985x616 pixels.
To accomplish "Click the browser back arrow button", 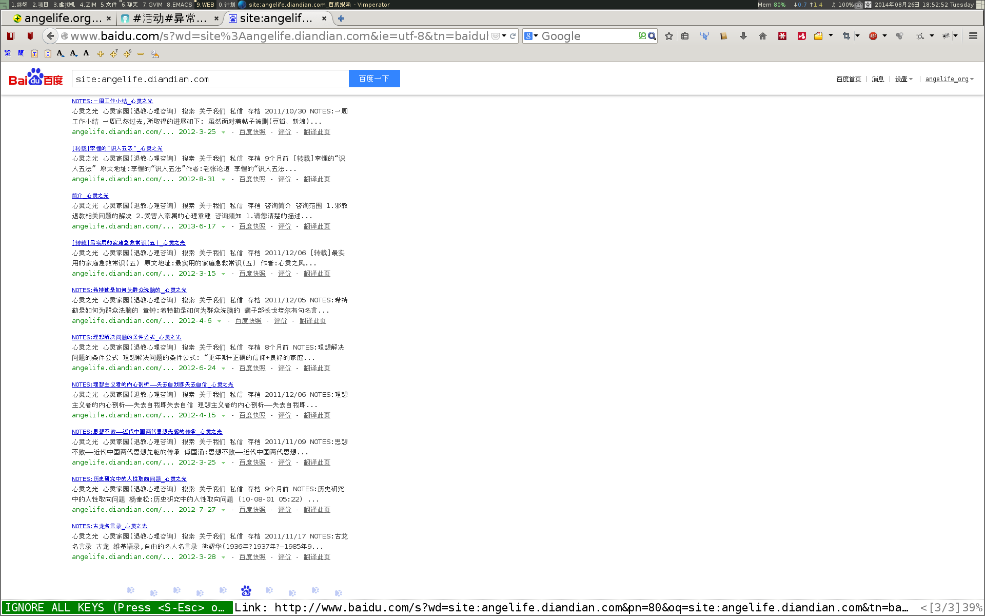I will click(x=50, y=36).
